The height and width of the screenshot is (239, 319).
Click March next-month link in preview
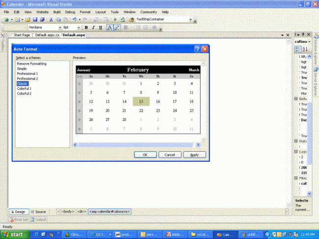[194, 70]
